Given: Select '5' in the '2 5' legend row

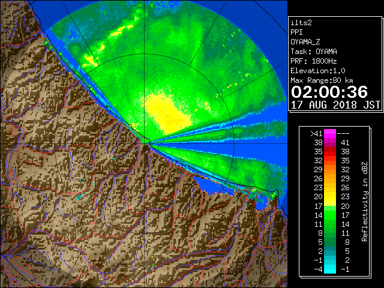Looking at the screenshot, I should pos(347,251).
